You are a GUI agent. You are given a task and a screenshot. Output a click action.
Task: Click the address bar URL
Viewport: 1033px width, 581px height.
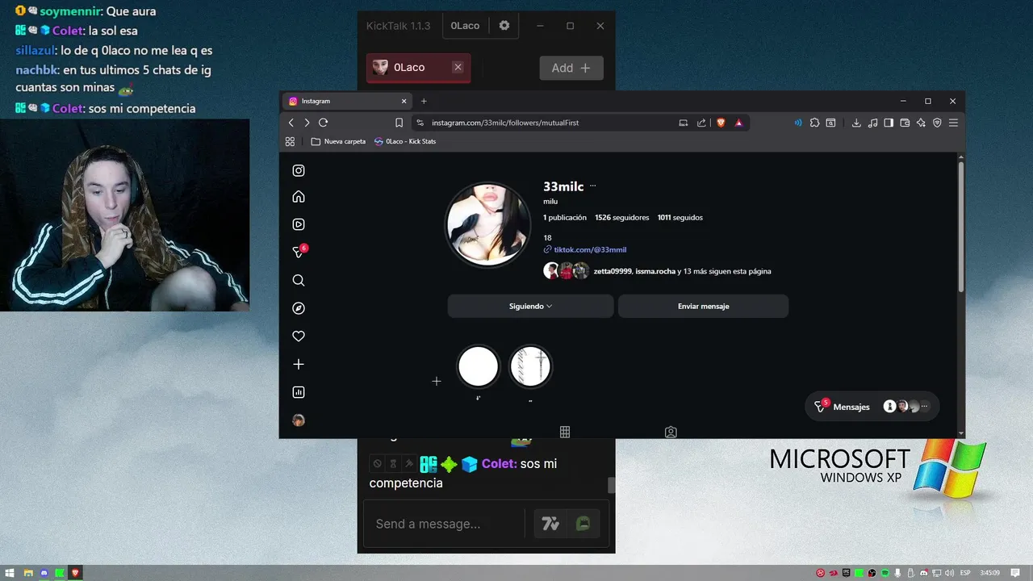[x=505, y=123]
